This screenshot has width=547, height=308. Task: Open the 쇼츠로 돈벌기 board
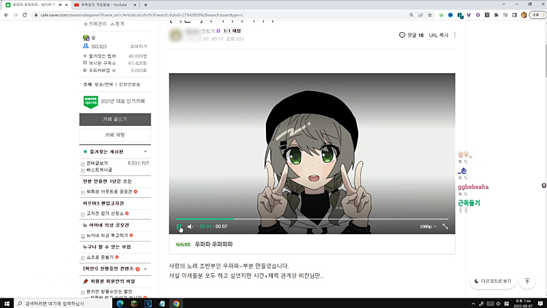100,257
